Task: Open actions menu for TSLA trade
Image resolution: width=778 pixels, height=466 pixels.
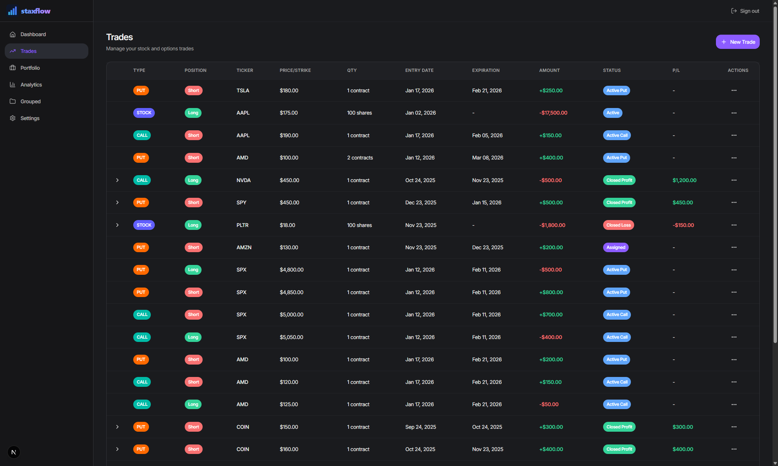Action: tap(734, 90)
